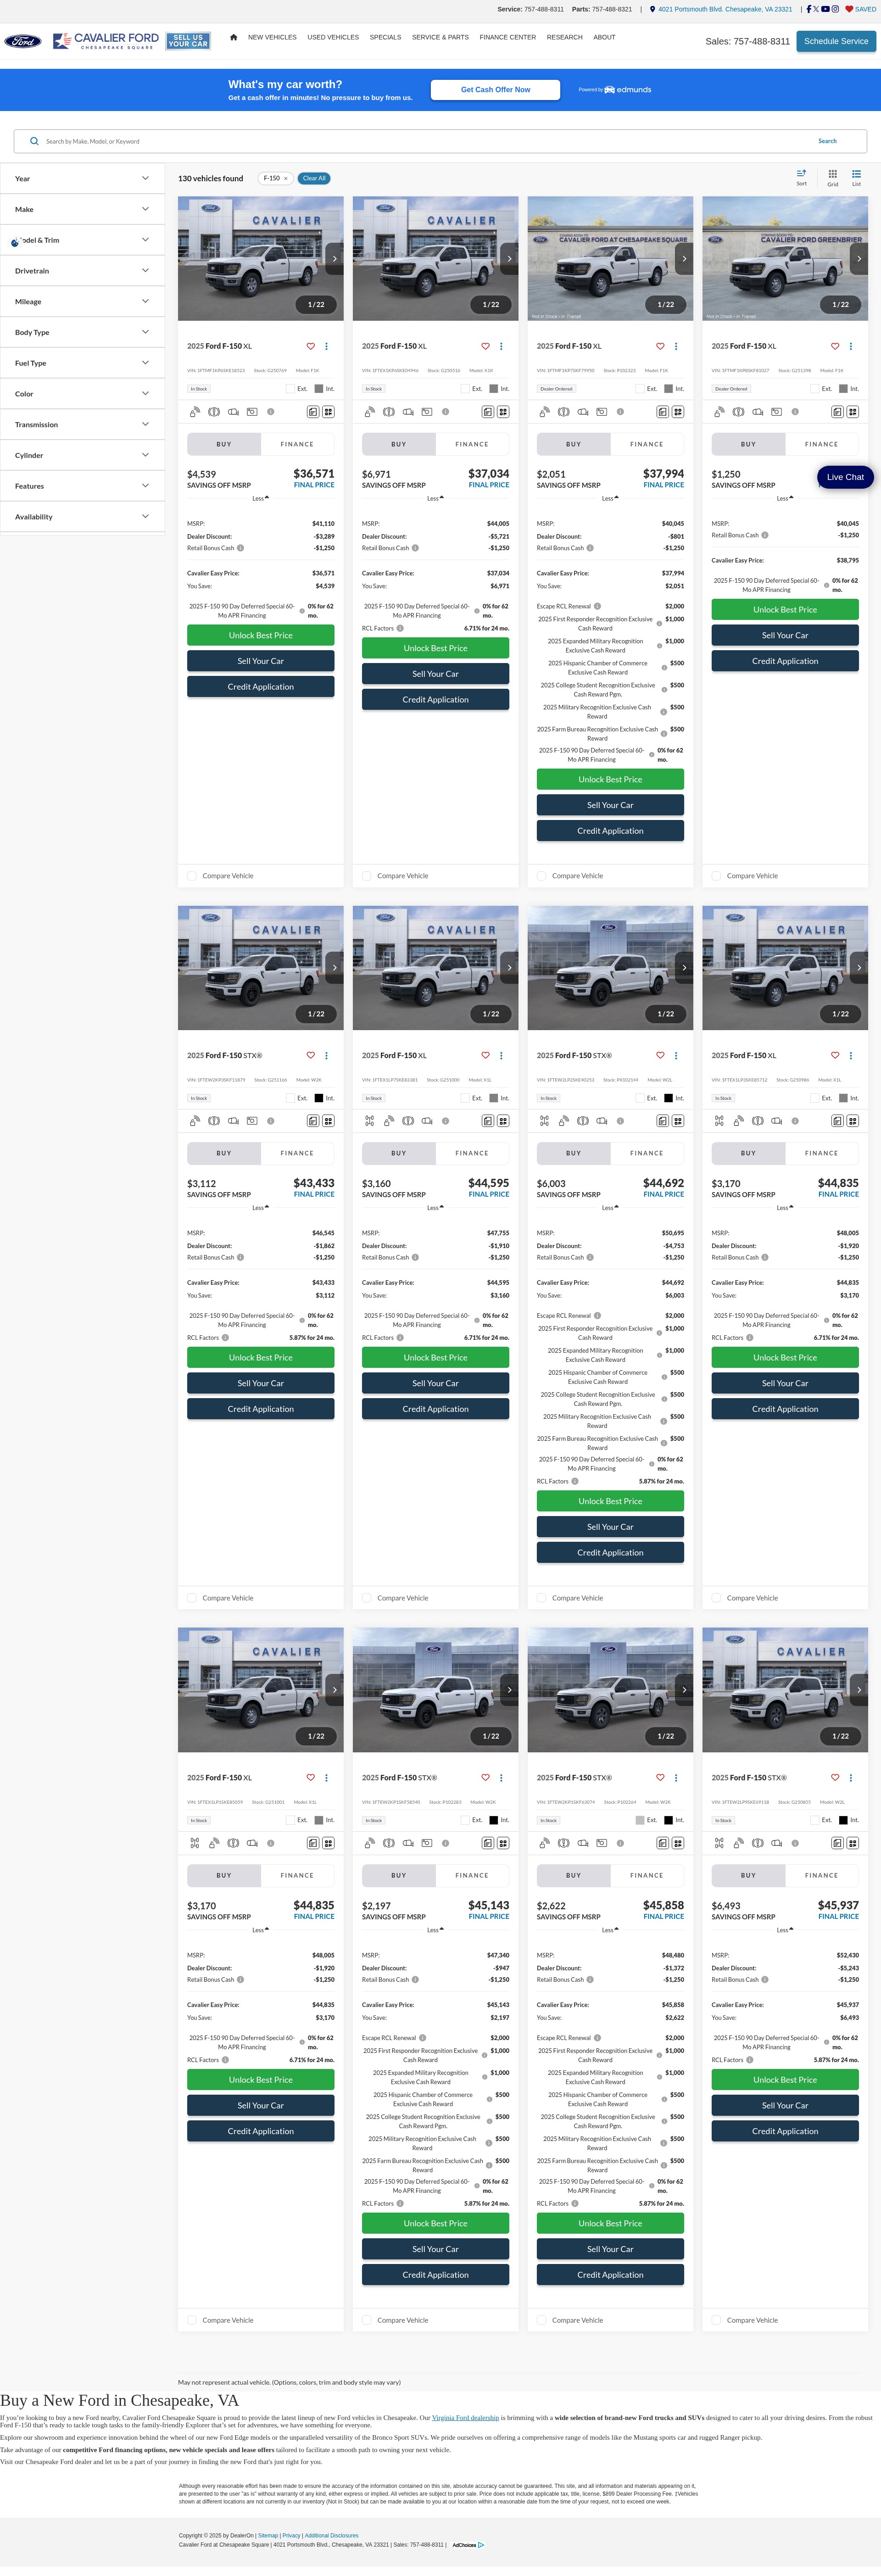Open FINANCE CENTER menu
This screenshot has width=881, height=2576.
(508, 37)
